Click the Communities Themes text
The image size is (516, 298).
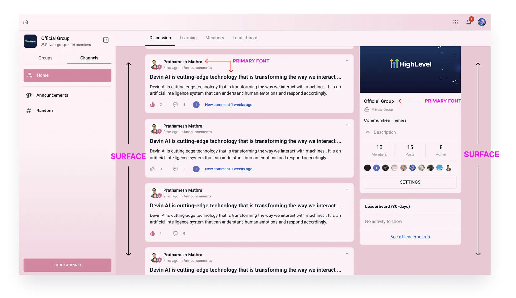coord(385,120)
